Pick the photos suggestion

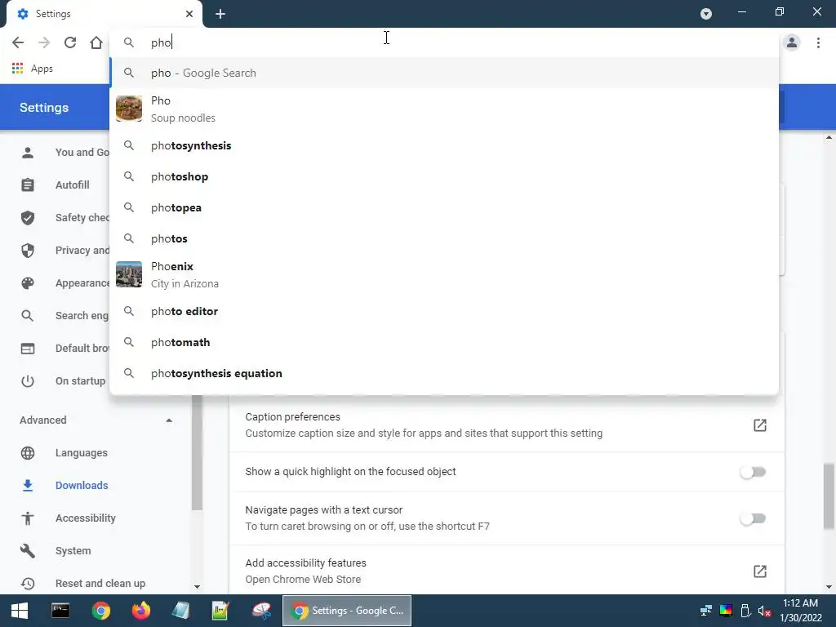[444, 238]
